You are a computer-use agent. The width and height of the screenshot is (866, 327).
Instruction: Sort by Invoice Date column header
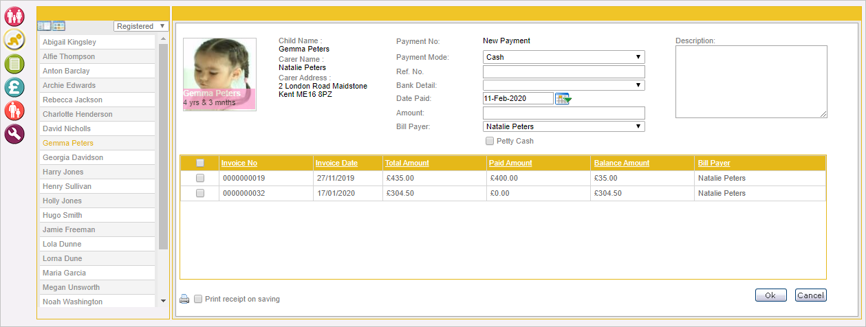[x=336, y=163]
